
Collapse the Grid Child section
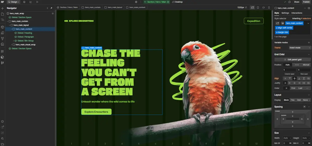(x=309, y=54)
